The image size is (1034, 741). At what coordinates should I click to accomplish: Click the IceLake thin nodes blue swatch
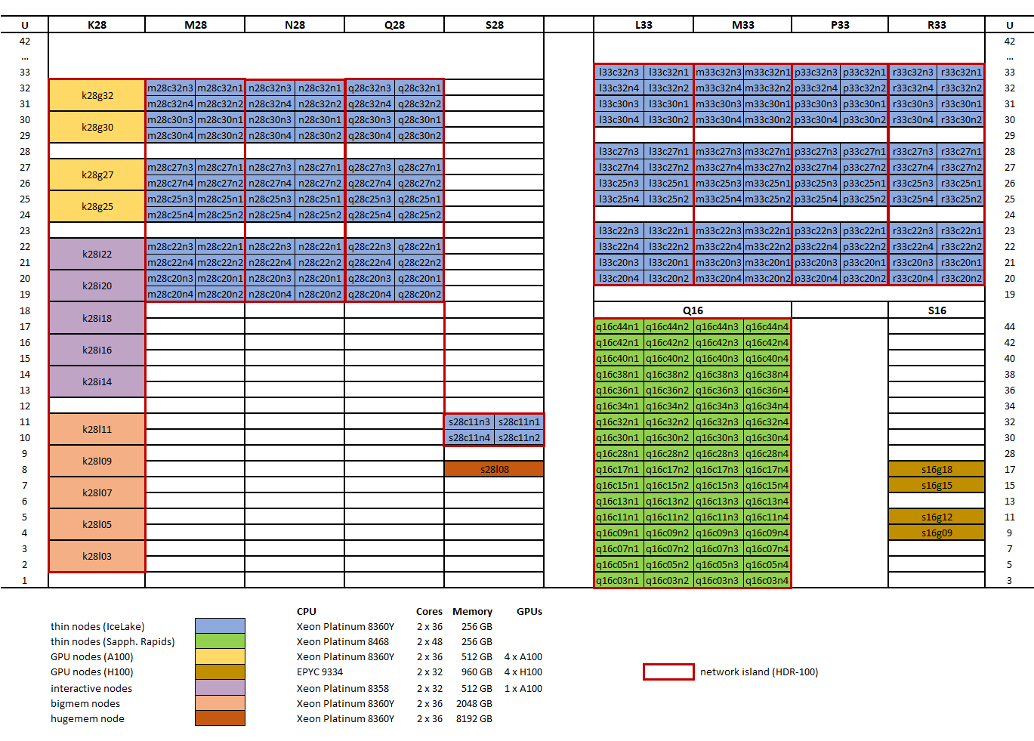coord(220,626)
